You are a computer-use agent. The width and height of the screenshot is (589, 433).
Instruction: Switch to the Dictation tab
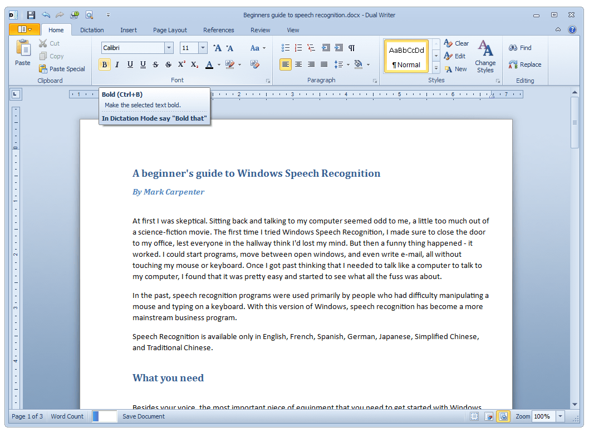(x=92, y=30)
